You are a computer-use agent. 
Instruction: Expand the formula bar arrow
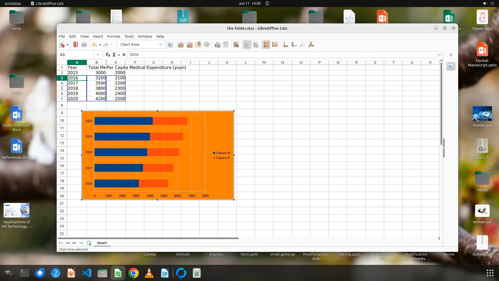(x=439, y=55)
